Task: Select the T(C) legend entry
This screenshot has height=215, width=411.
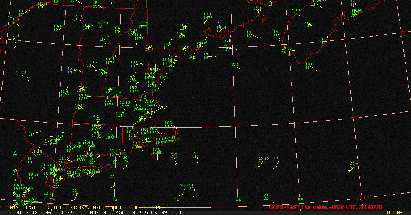Action: tap(44, 207)
